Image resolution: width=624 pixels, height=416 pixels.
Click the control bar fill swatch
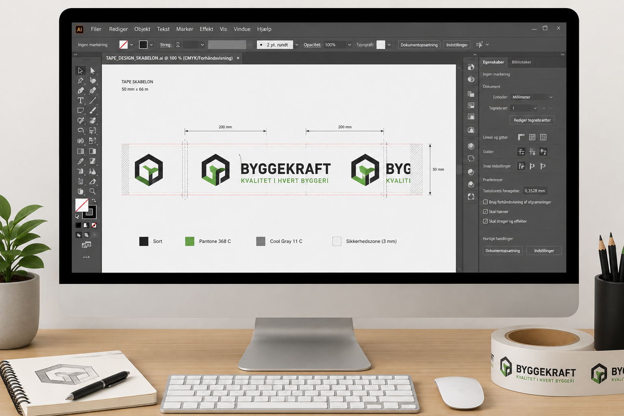123,45
